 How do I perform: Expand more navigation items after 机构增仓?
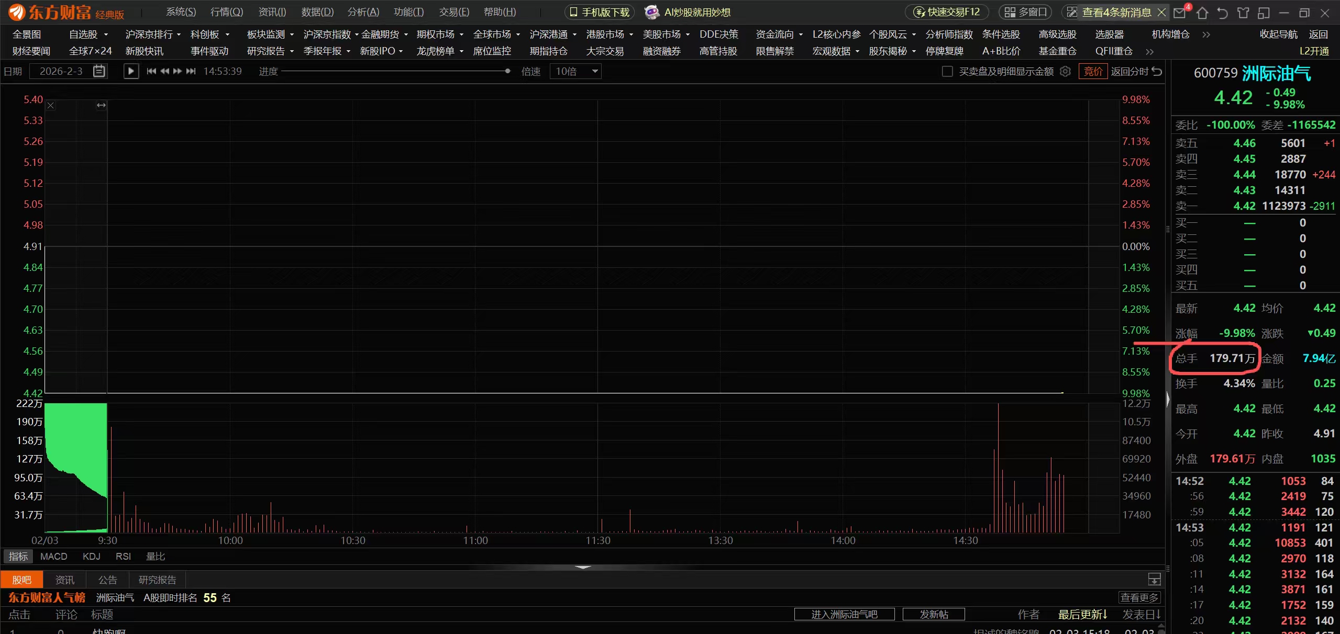pyautogui.click(x=1206, y=35)
